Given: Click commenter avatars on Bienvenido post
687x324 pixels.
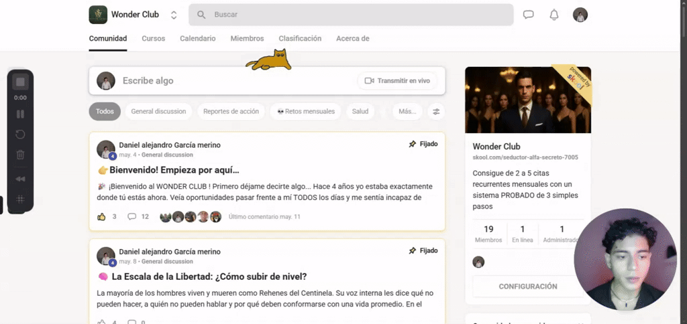Looking at the screenshot, I should (191, 217).
